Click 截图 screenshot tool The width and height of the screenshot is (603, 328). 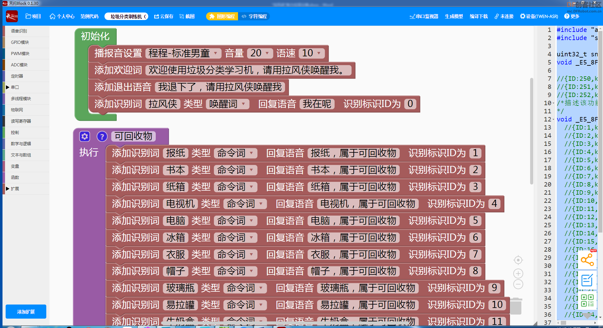187,16
